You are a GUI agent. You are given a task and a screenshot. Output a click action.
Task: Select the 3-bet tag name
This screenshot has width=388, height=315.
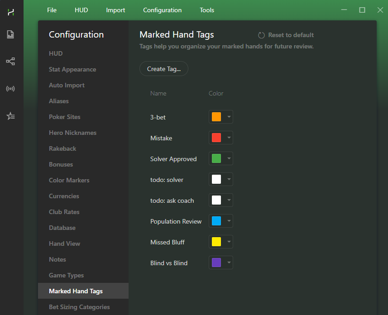click(158, 117)
